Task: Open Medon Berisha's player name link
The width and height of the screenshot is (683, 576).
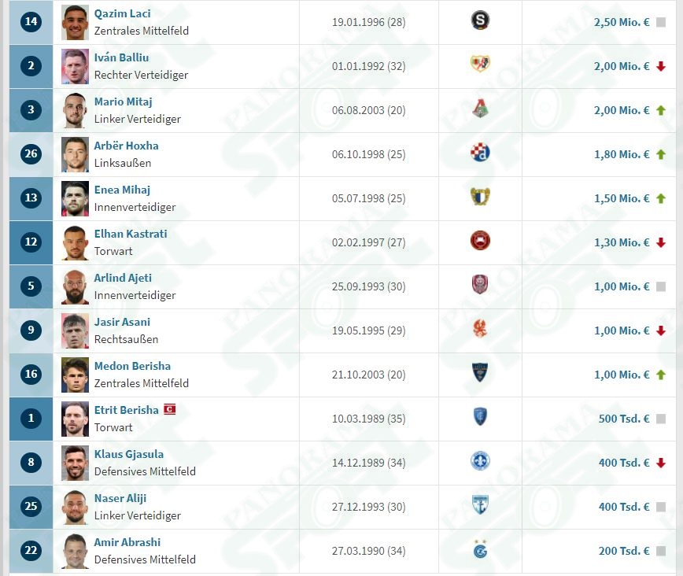Action: click(132, 366)
